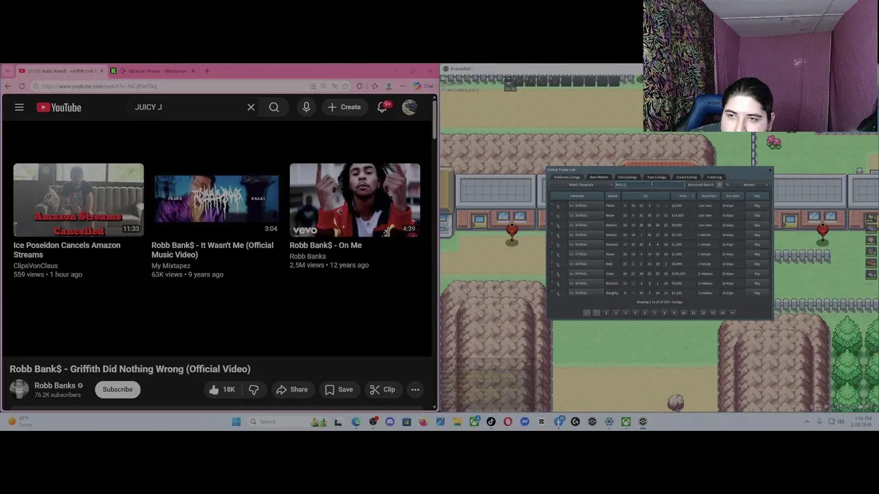
Task: Open Opera browser from the taskbar
Action: tap(507, 421)
